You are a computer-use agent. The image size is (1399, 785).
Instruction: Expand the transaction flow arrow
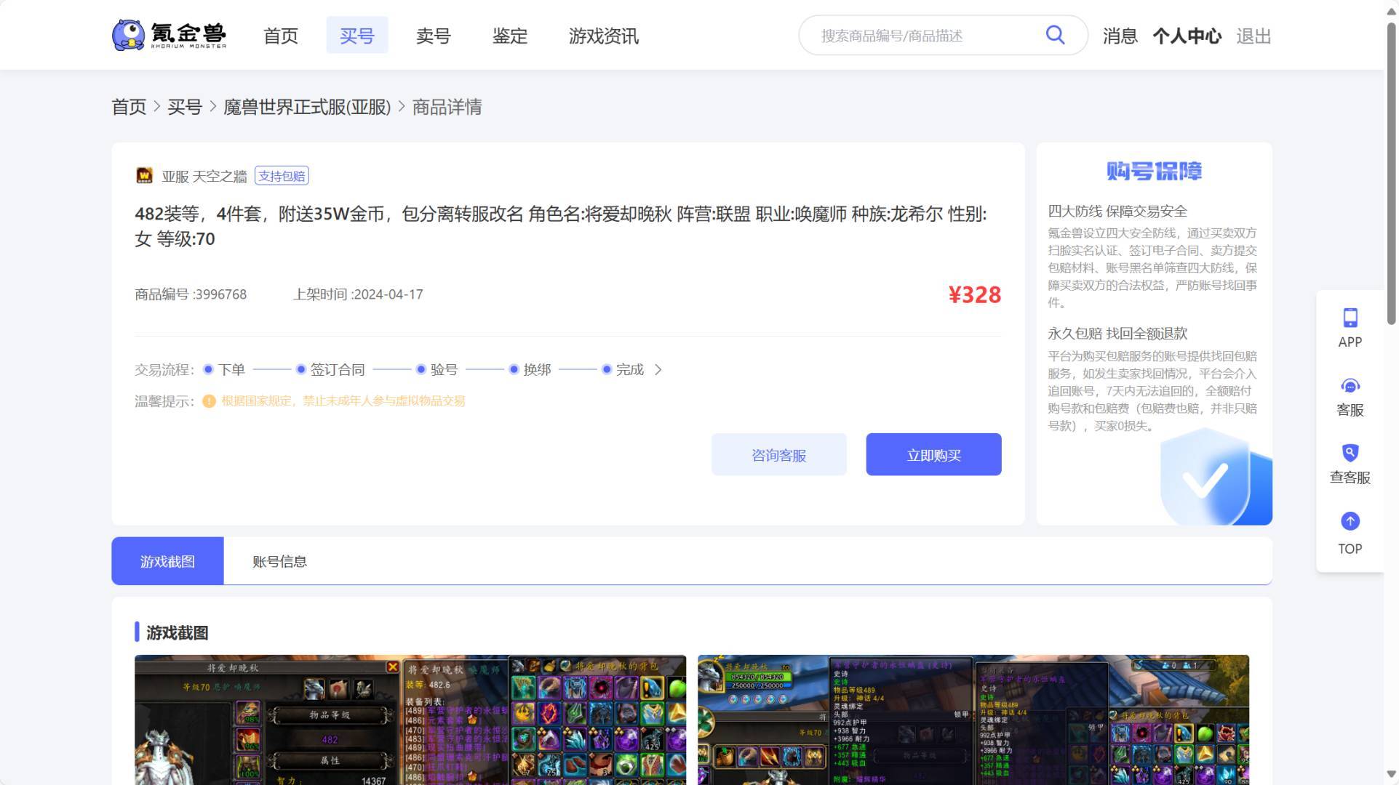pos(658,370)
